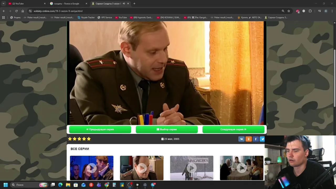Open Microsoft Store from the taskbar
Viewport: 336px width, 189px height.
coord(76,185)
